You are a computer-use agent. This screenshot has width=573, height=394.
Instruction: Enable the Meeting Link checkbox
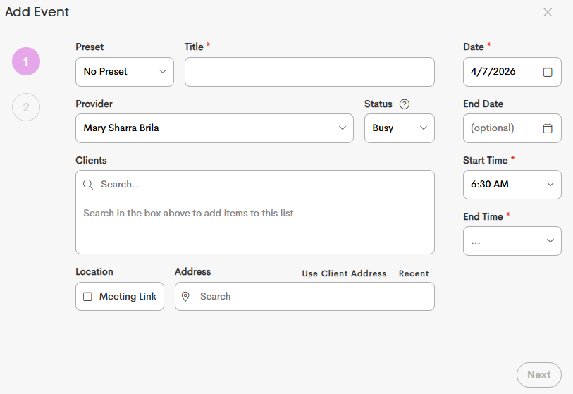coord(88,297)
